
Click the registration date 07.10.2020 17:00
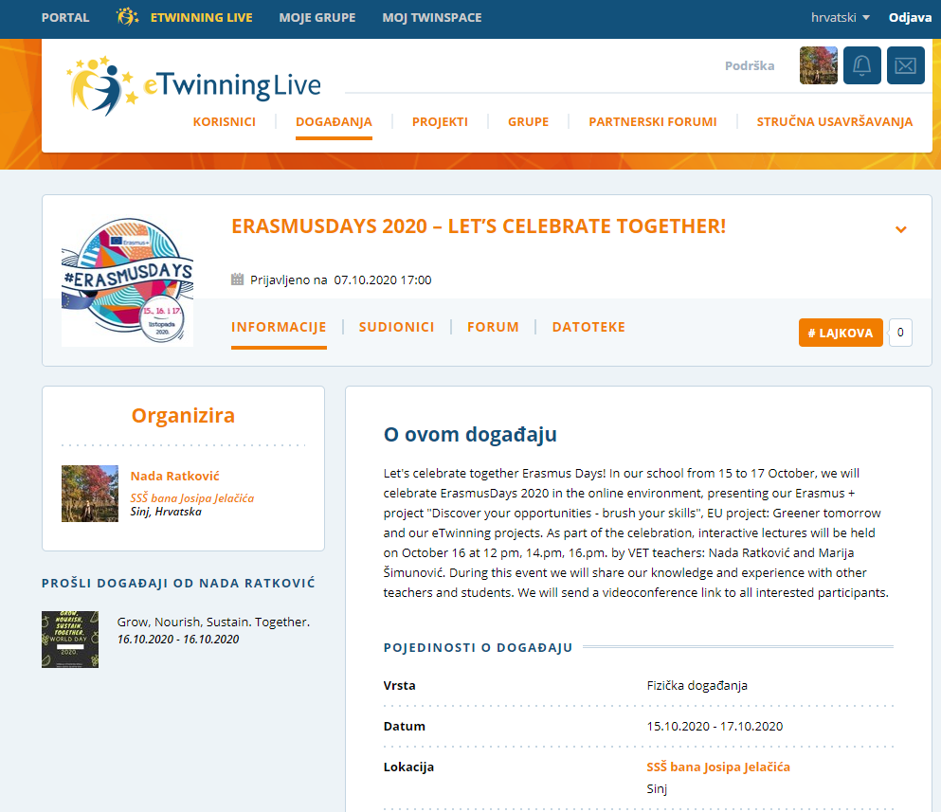coord(383,280)
